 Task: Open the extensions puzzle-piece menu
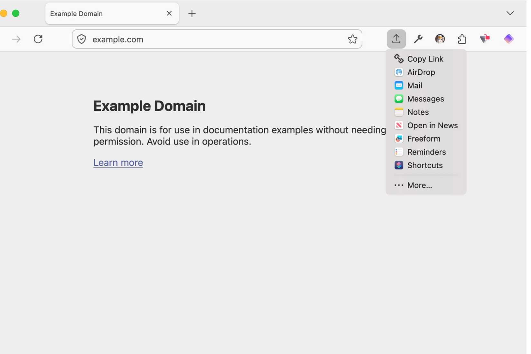point(462,39)
